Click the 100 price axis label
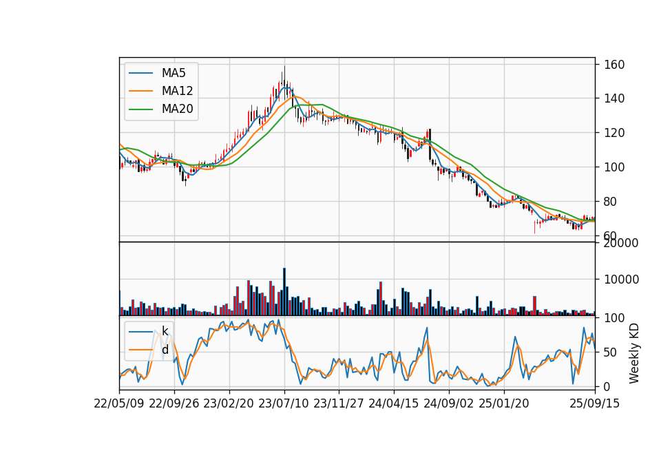The image size is (661, 475). [x=614, y=167]
